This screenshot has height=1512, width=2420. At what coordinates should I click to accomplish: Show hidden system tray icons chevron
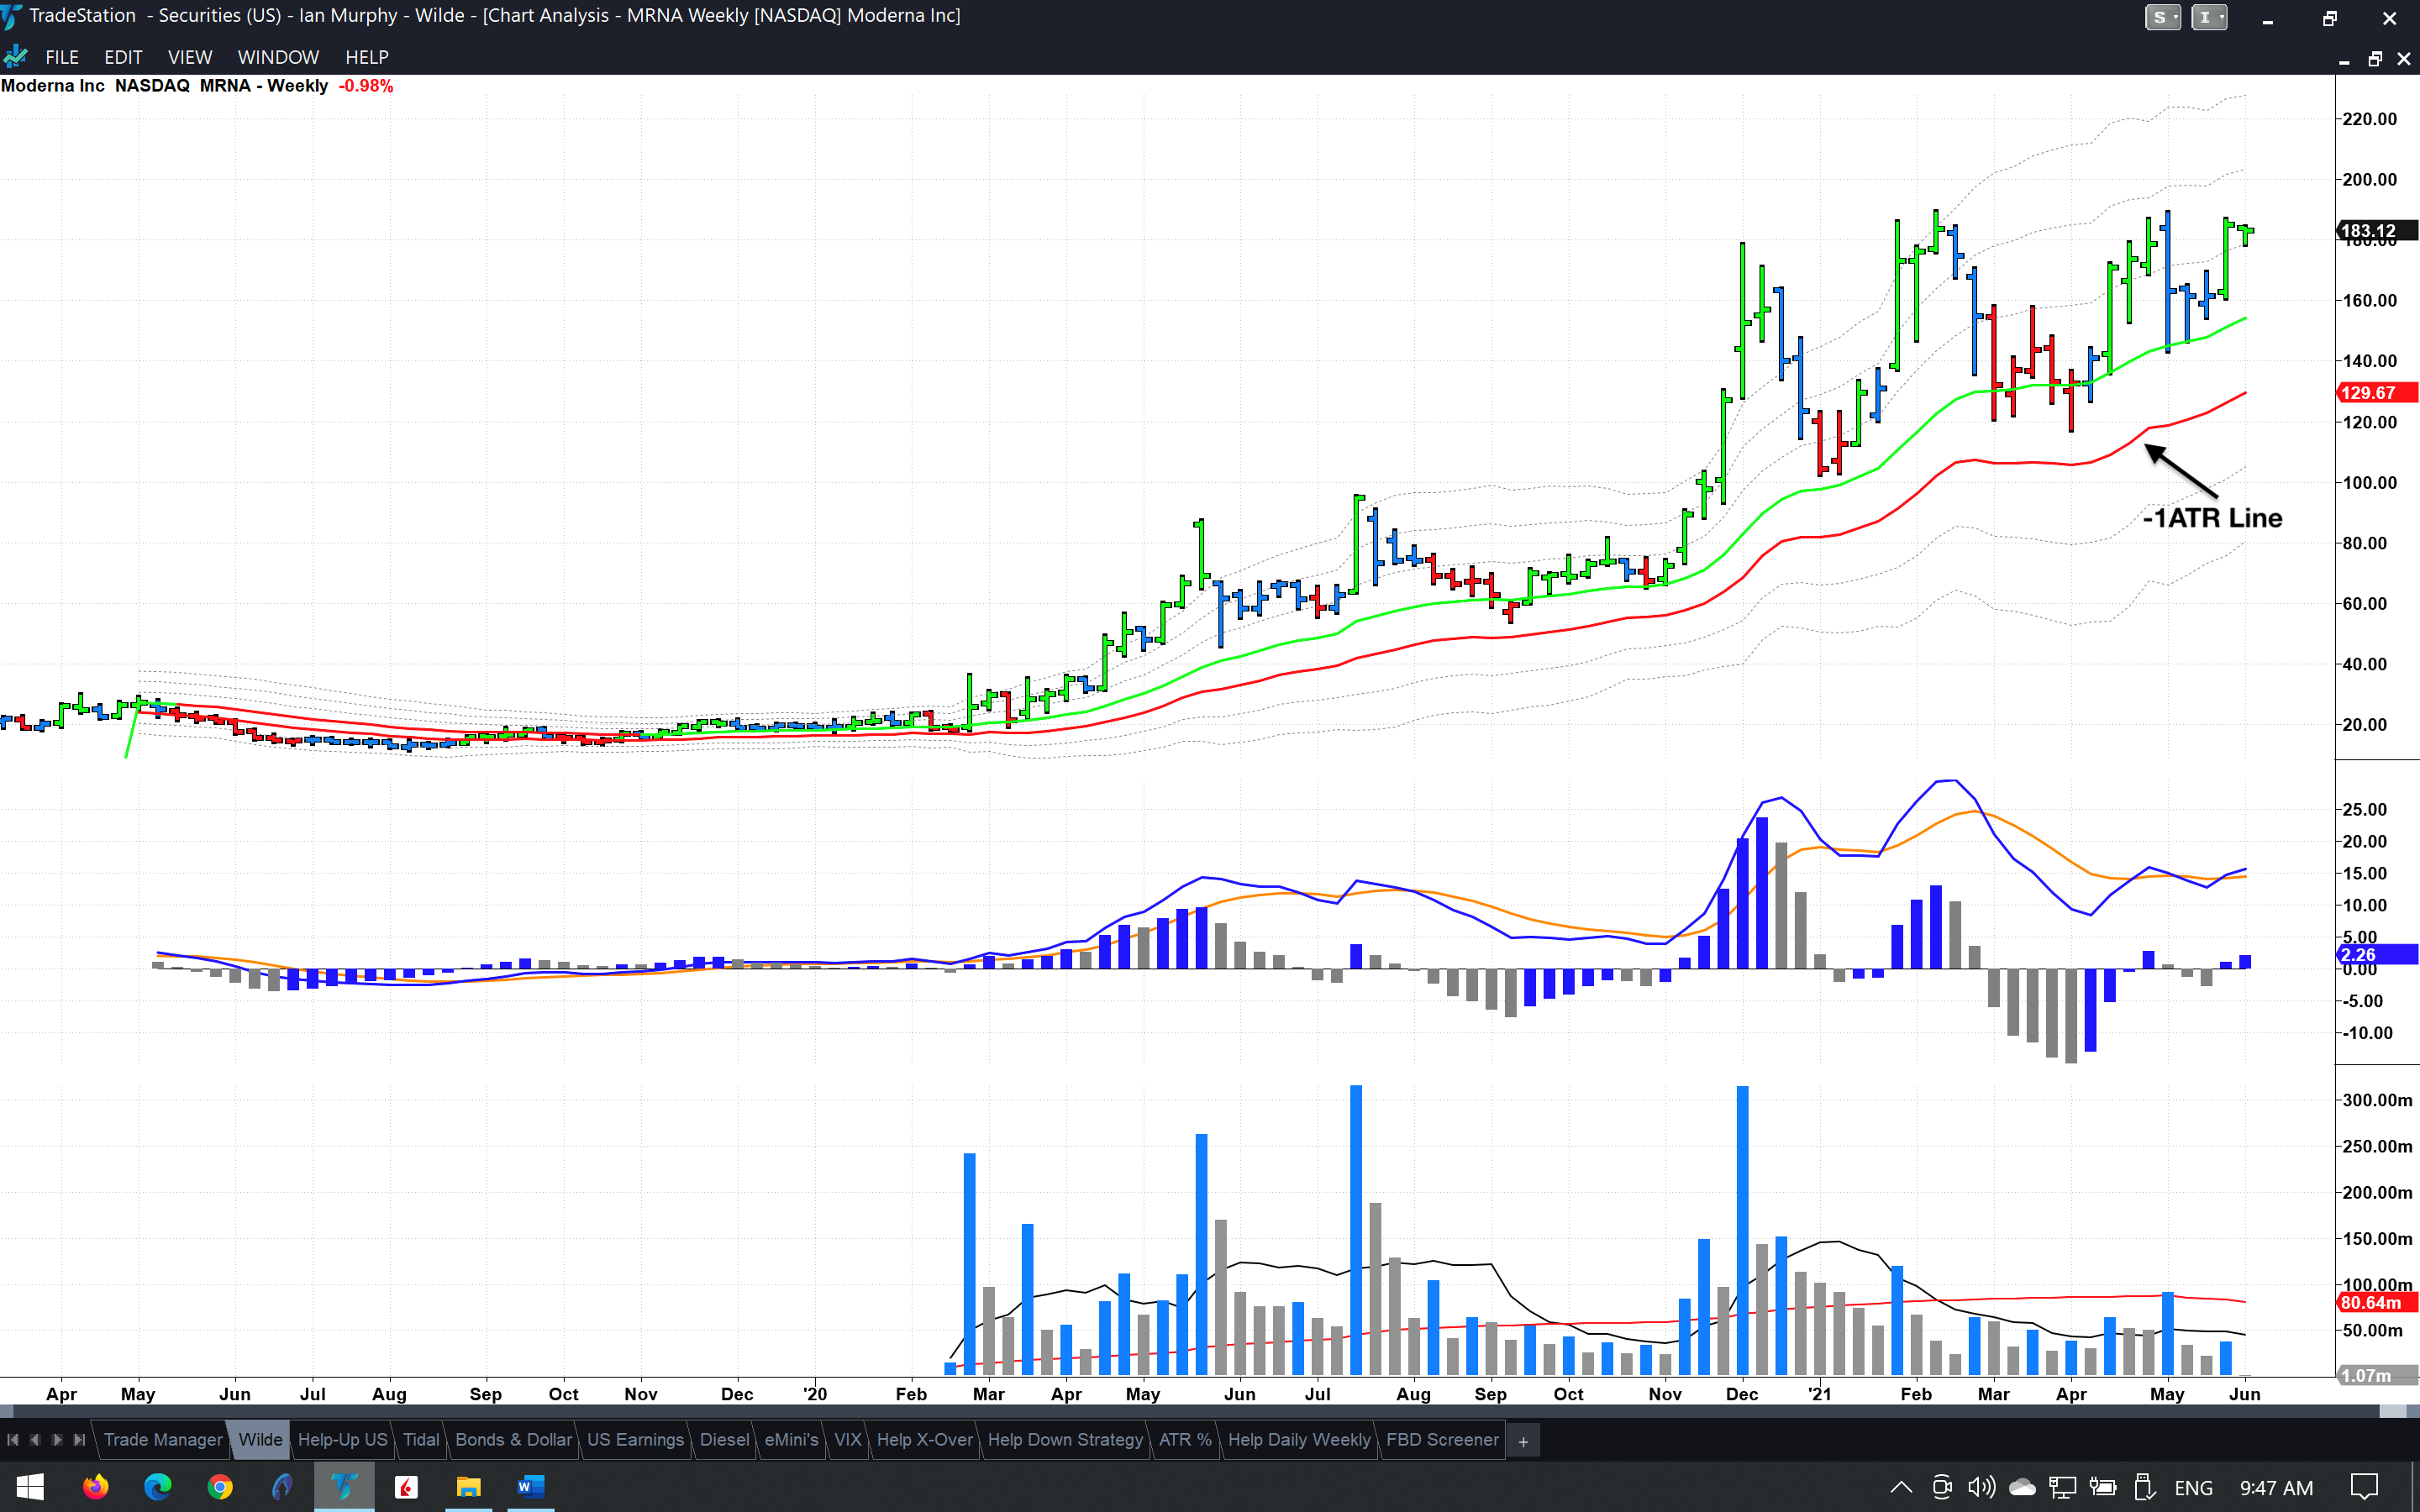(x=1901, y=1487)
